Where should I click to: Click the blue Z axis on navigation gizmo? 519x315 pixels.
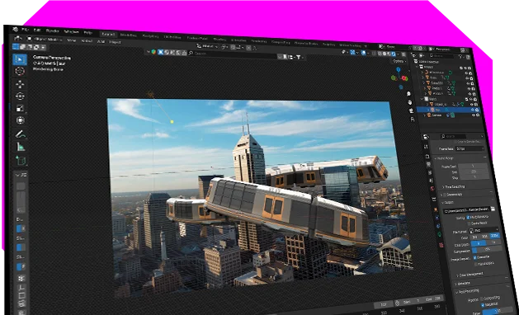point(399,69)
